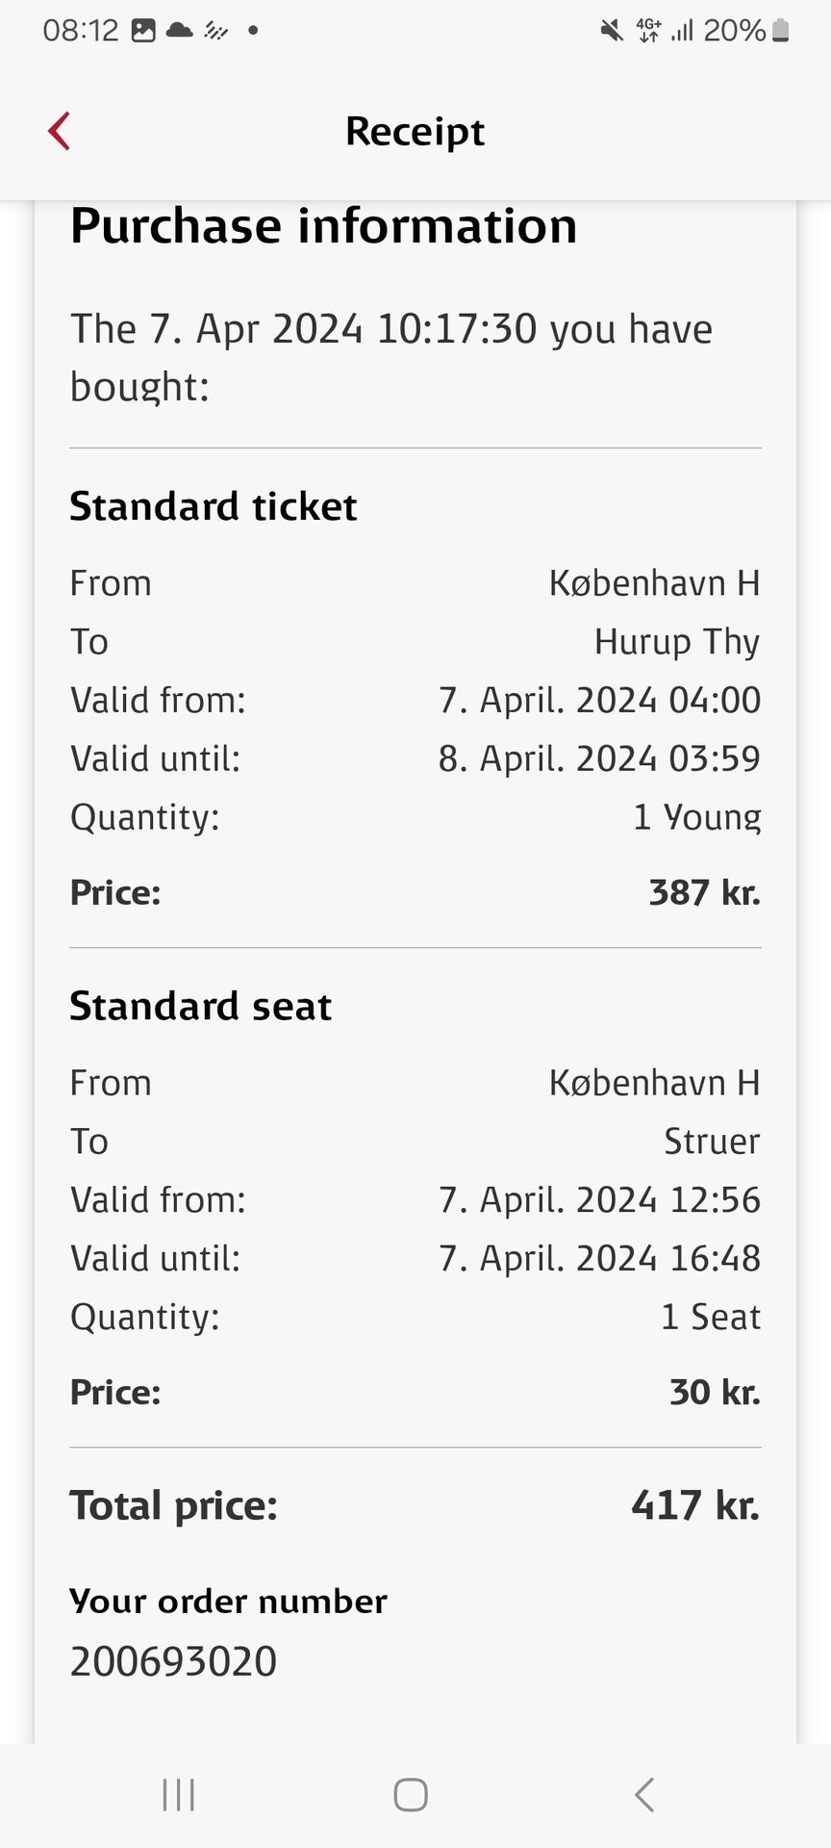Screen dimensions: 831x1848
Task: Tap the 387 kr. ticket price
Action: click(704, 892)
